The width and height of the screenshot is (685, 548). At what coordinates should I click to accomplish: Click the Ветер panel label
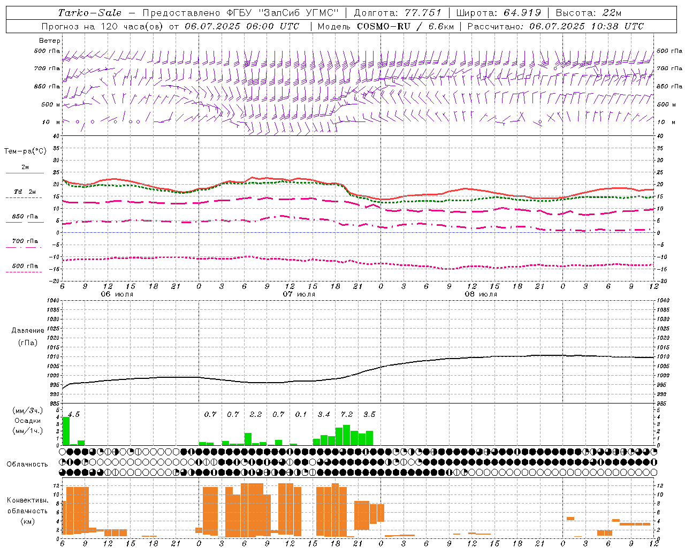50,41
